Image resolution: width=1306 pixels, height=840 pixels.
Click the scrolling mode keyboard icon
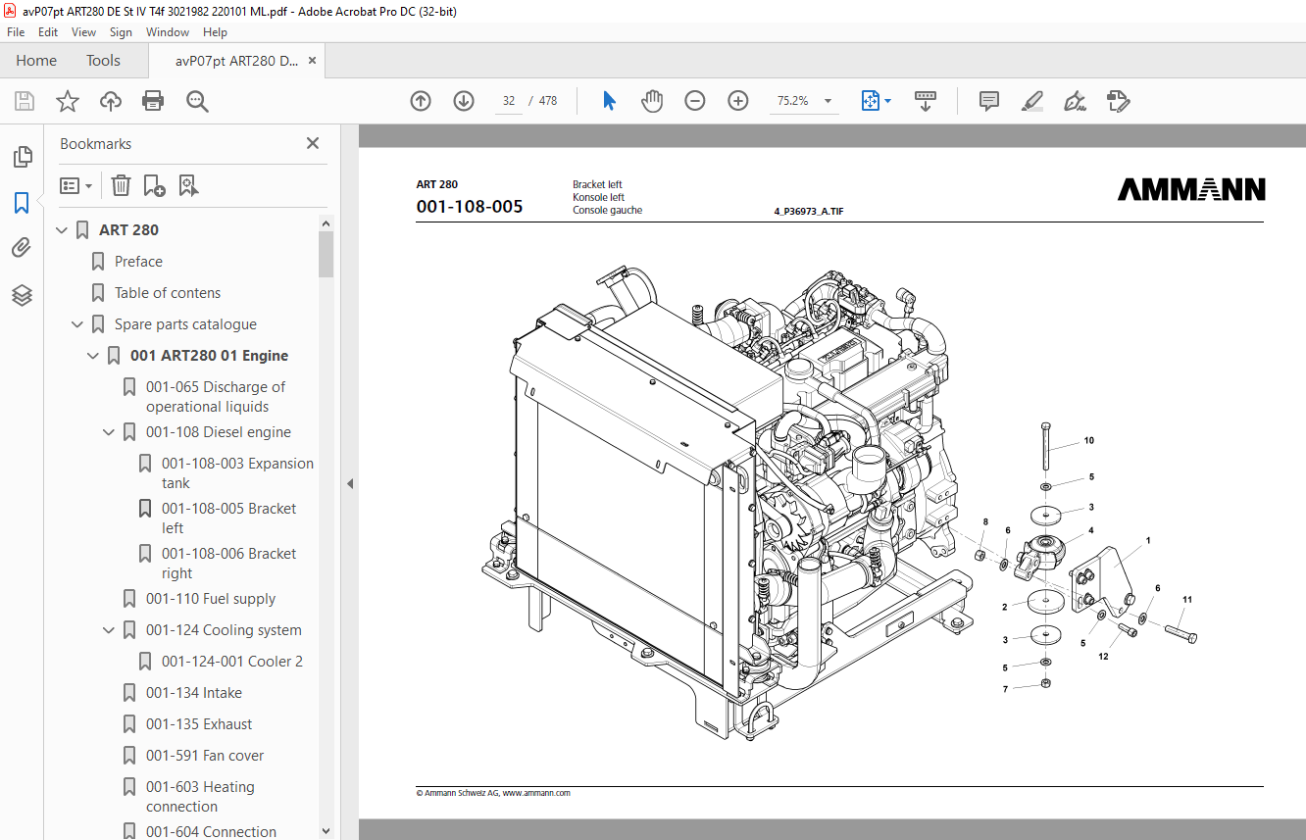click(926, 101)
